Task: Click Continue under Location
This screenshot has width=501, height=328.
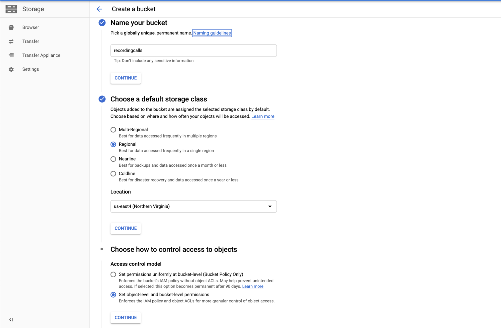Action: [x=126, y=228]
